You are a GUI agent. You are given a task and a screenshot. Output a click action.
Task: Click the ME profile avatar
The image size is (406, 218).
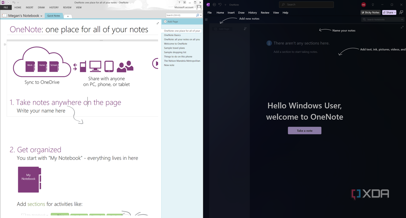point(364,5)
